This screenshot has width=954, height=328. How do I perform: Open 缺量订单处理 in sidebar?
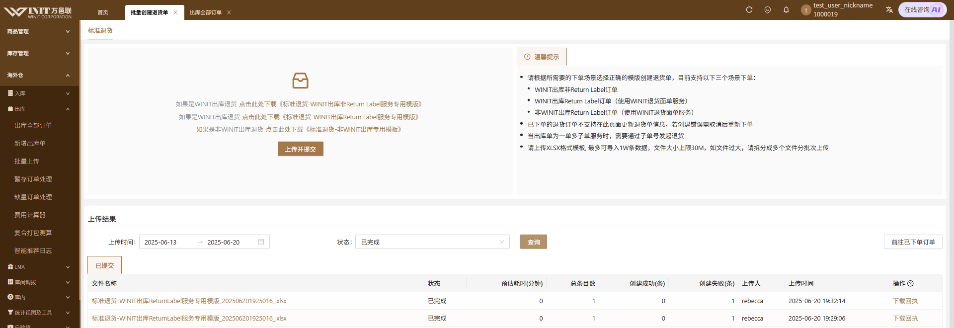[33, 197]
